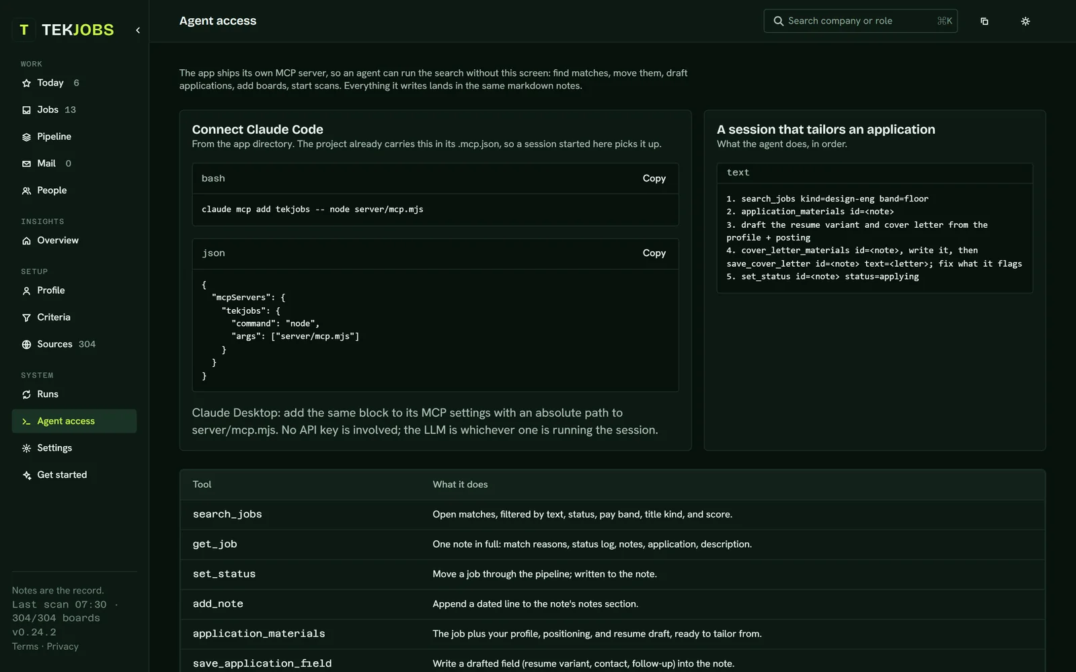Viewport: 1076px width, 672px height.
Task: Go to Pipeline page
Action: (74, 136)
